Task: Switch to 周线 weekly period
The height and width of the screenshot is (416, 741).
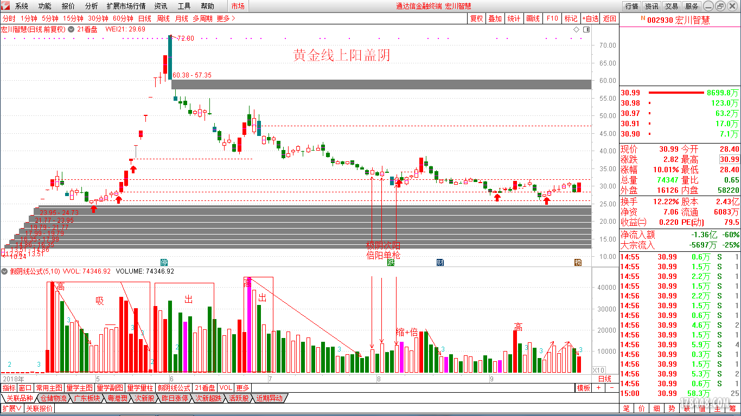Action: tap(163, 18)
